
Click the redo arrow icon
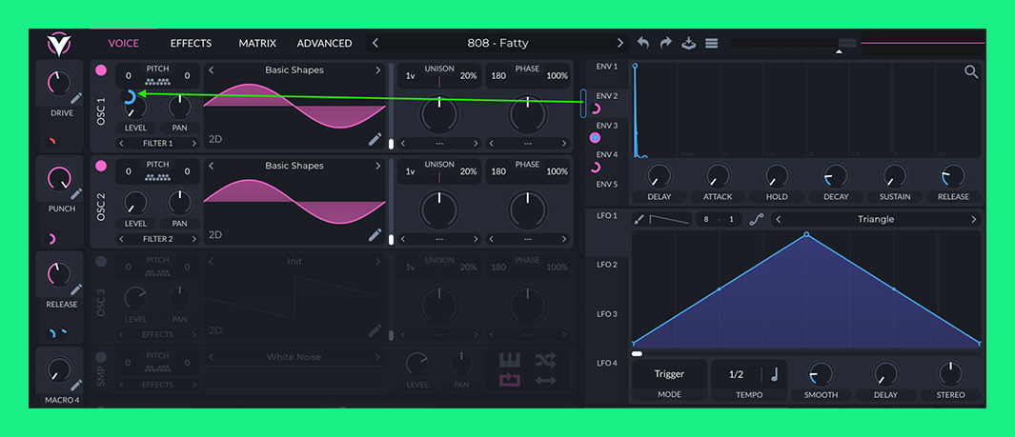(665, 44)
